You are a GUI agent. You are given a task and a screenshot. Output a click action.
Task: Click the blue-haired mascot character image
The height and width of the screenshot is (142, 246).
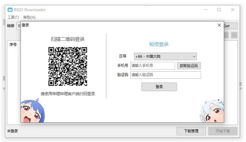(33, 111)
